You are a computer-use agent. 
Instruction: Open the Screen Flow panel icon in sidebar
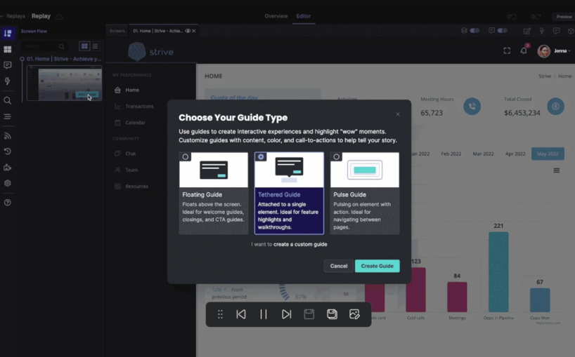point(8,33)
